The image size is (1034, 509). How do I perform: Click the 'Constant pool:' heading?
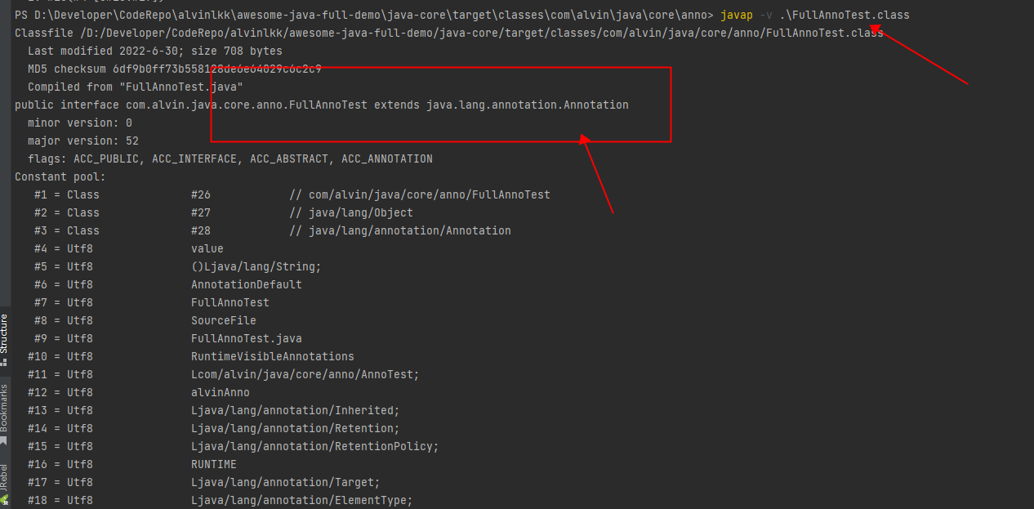coord(60,176)
